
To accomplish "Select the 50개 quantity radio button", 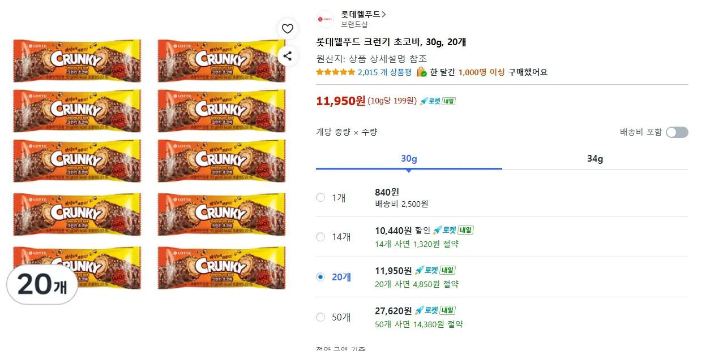I will click(x=320, y=317).
